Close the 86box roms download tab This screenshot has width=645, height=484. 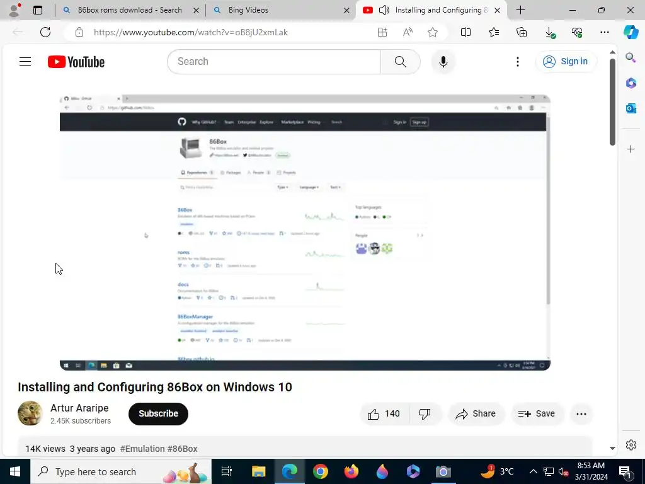[197, 10]
